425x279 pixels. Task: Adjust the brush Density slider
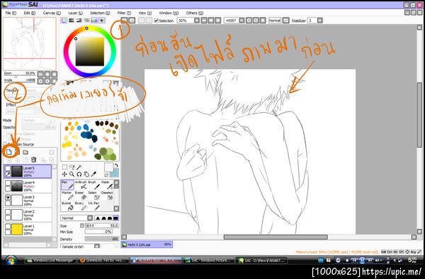click(x=101, y=239)
